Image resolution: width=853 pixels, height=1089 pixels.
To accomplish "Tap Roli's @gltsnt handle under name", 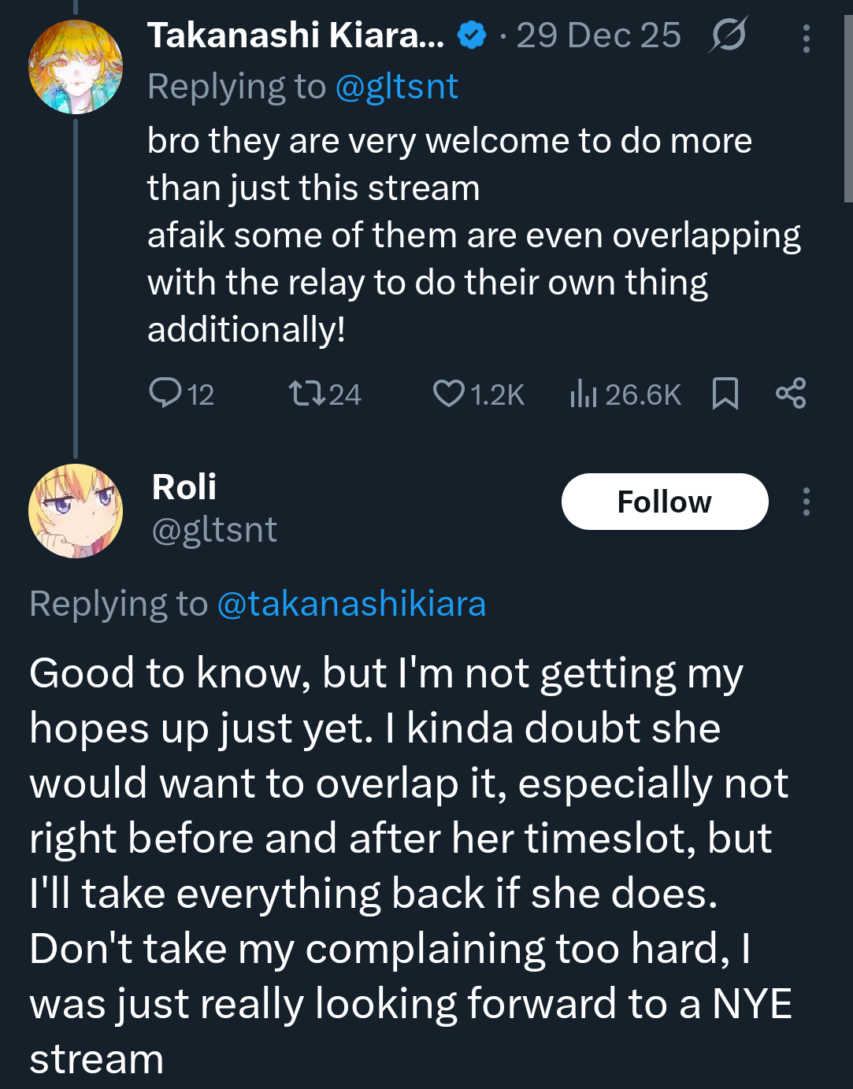I will coord(214,530).
